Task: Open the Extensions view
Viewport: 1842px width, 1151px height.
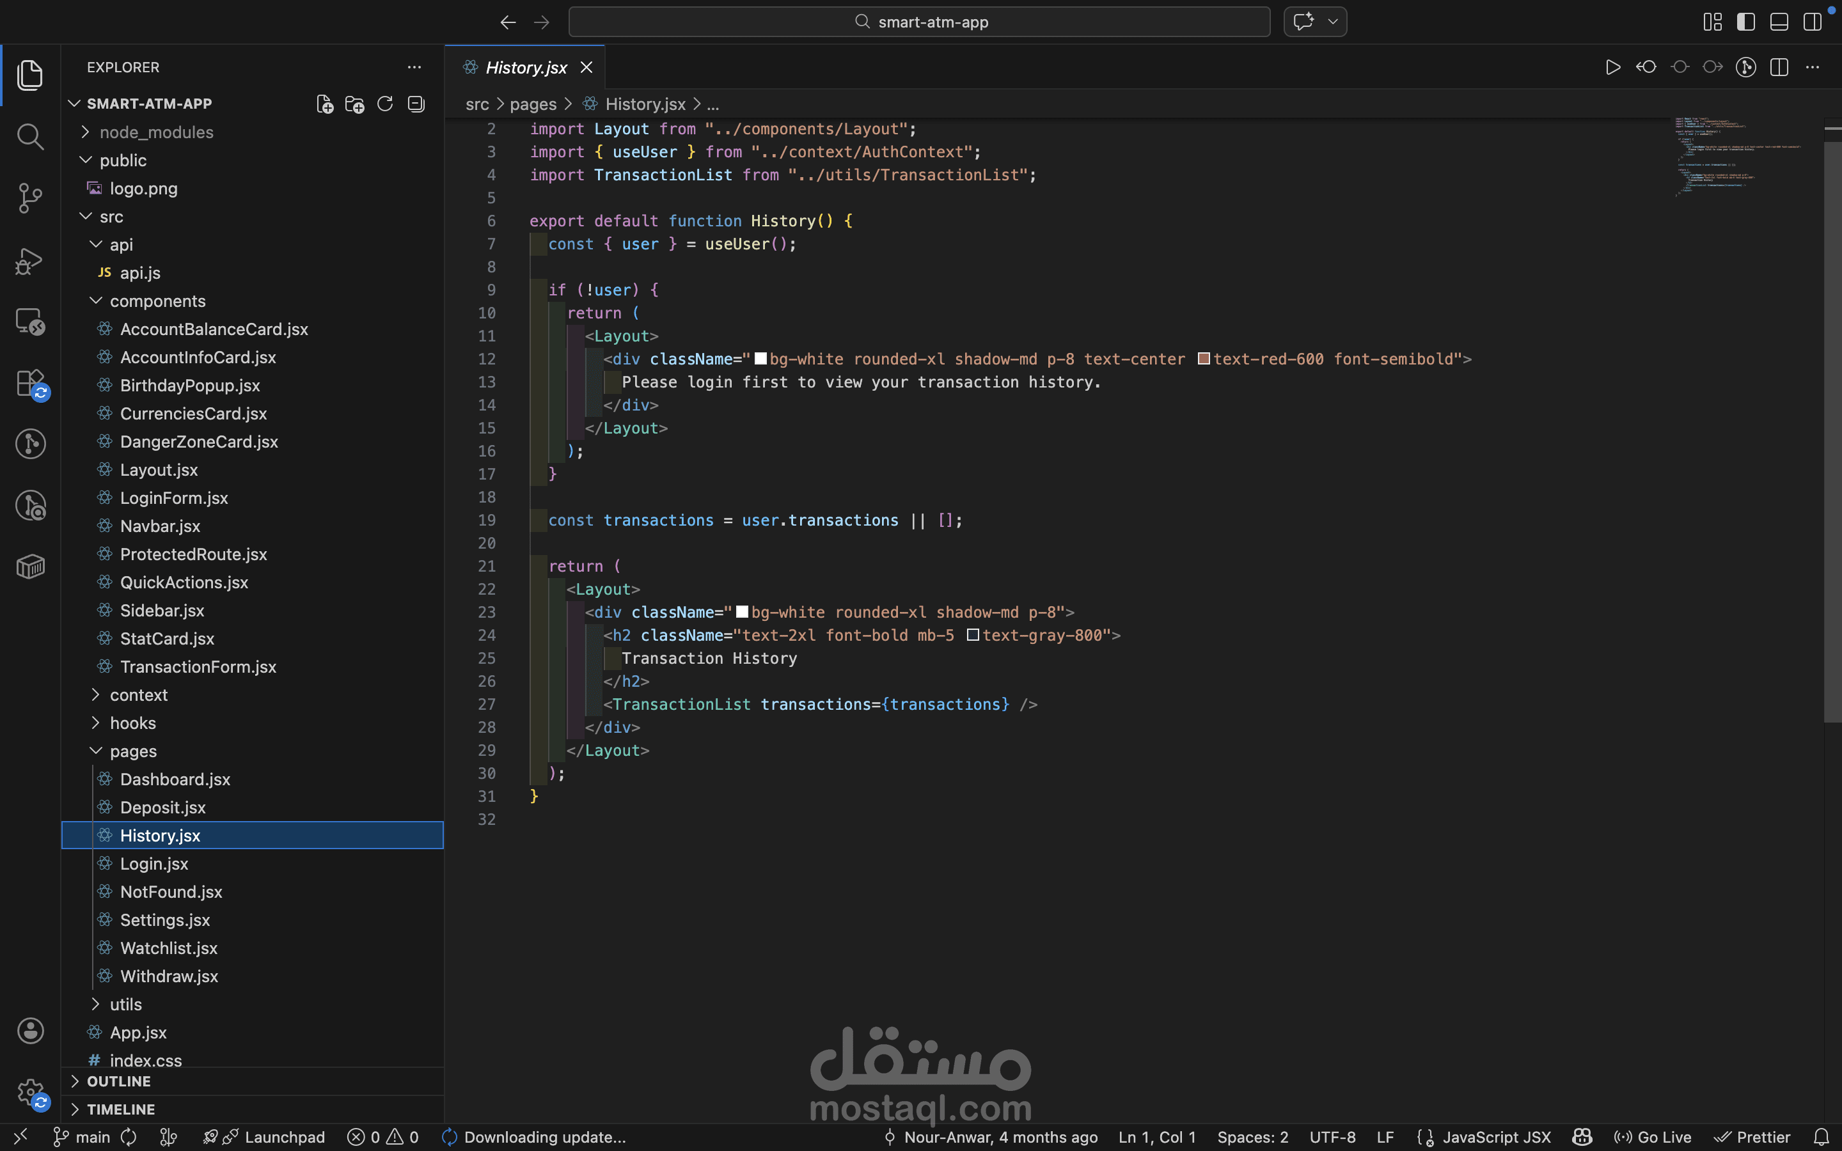Action: pos(29,383)
